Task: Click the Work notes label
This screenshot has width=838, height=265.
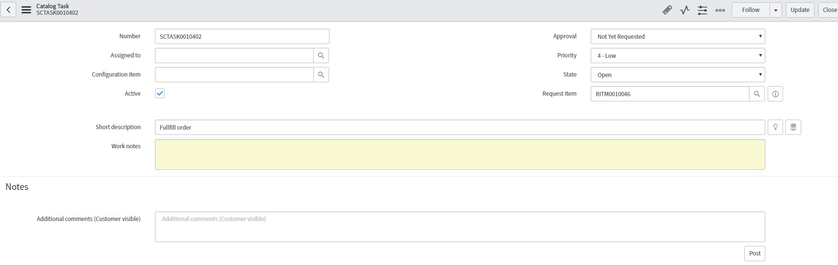Action: tap(126, 146)
